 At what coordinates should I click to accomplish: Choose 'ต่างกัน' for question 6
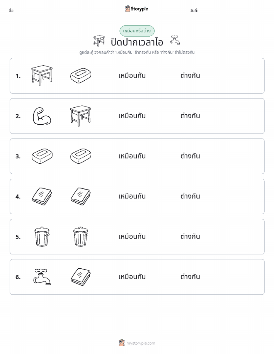(x=190, y=276)
